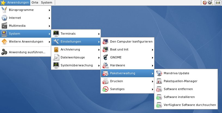Click the gears icon for Anwendung ausführen
Image resolution: width=222 pixels, height=113 pixels.
(4, 52)
